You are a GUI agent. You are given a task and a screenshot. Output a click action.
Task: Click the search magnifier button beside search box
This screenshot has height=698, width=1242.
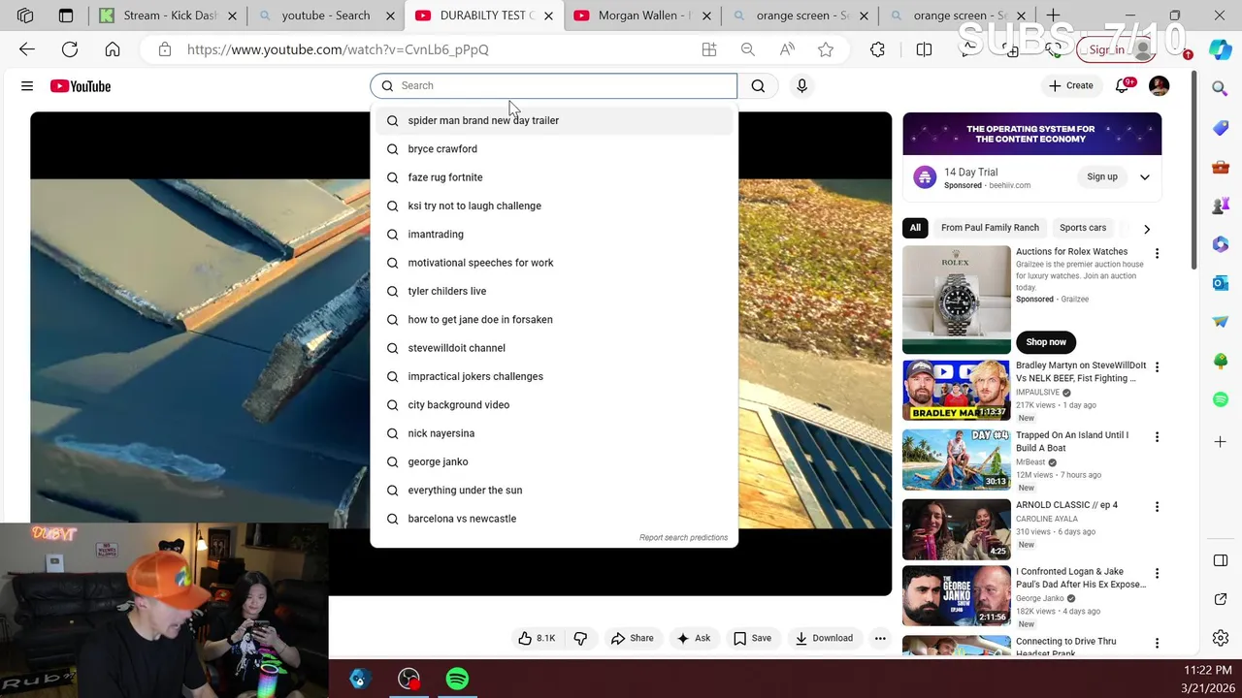(x=758, y=86)
